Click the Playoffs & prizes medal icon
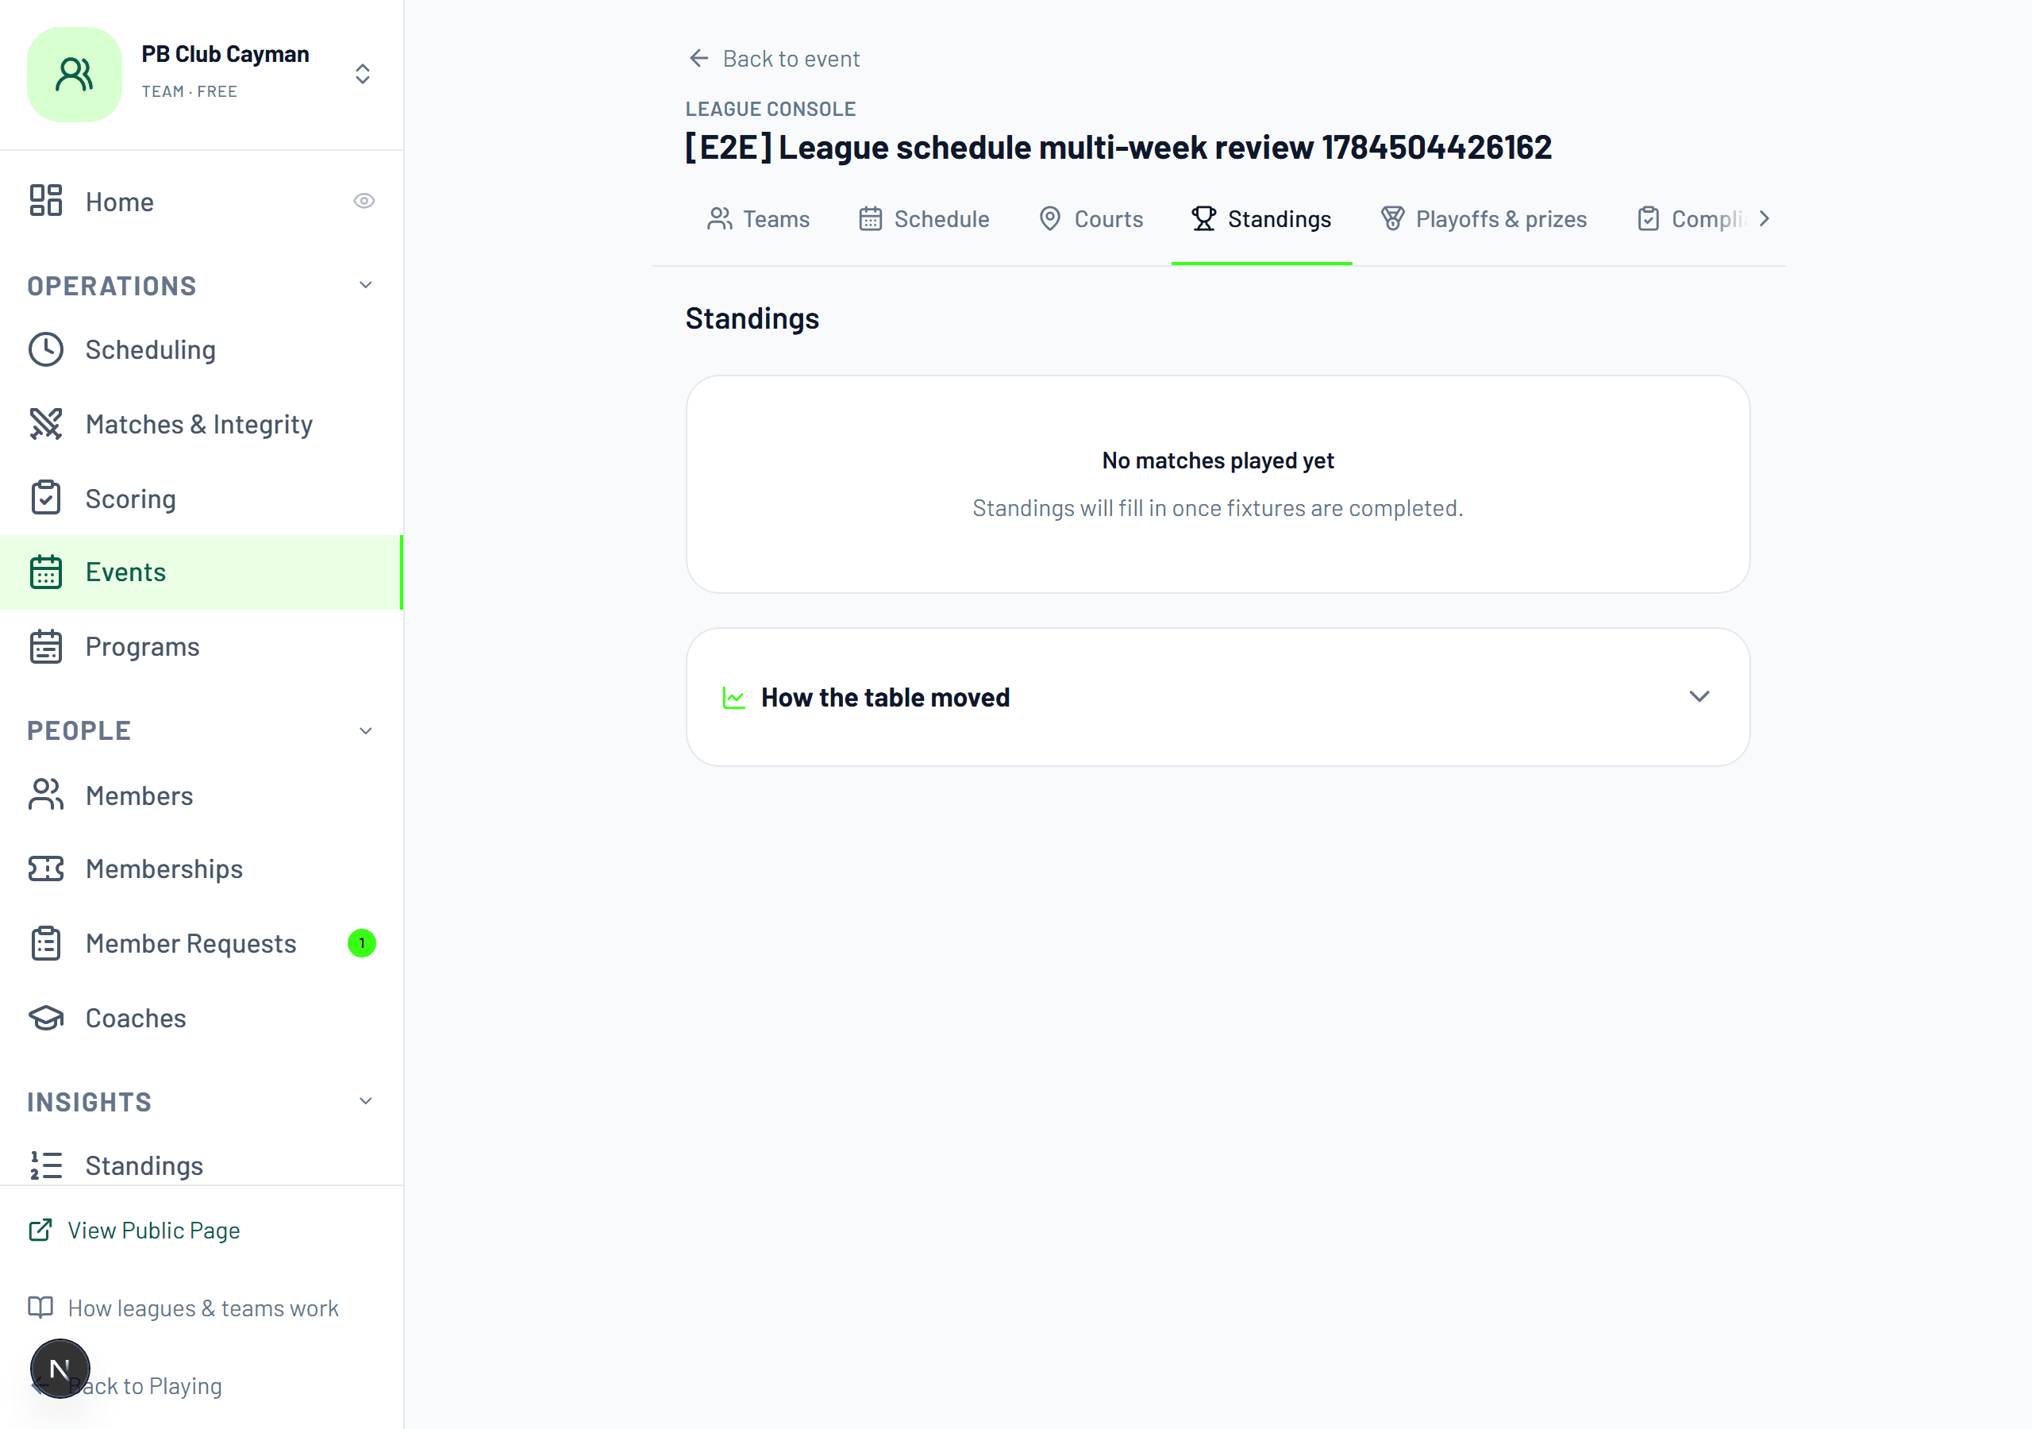Viewport: 2032px width, 1429px height. click(1393, 218)
